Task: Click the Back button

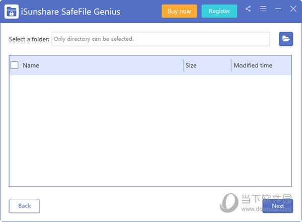Action: coord(25,206)
